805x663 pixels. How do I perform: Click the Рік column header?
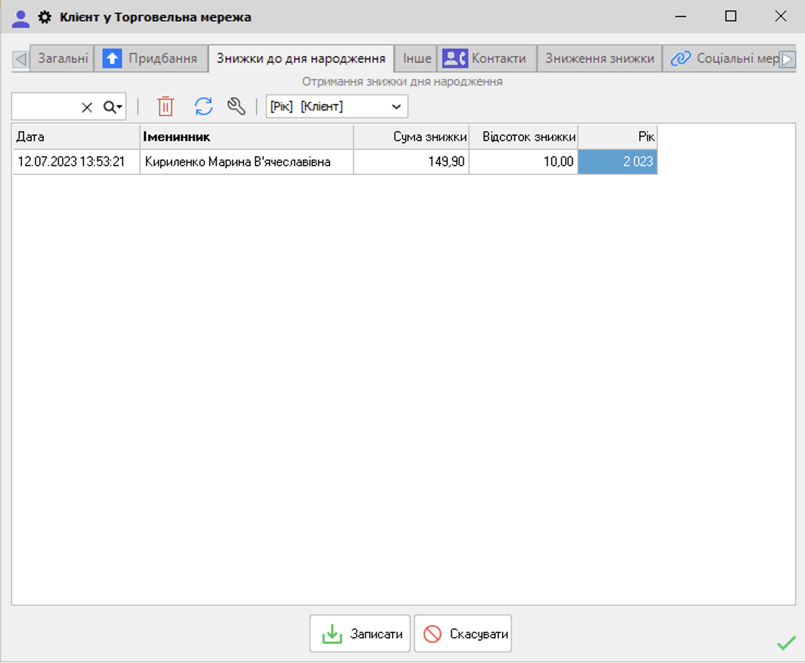(x=618, y=137)
